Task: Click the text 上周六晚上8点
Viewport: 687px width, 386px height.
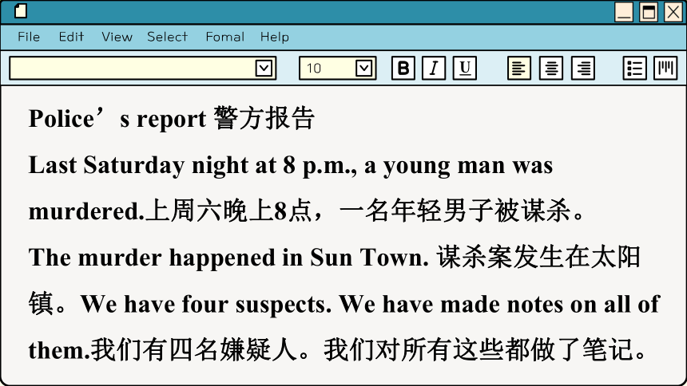Action: (228, 211)
